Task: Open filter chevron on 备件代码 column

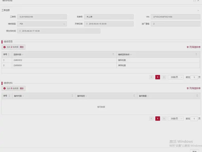Action: pos(23,96)
